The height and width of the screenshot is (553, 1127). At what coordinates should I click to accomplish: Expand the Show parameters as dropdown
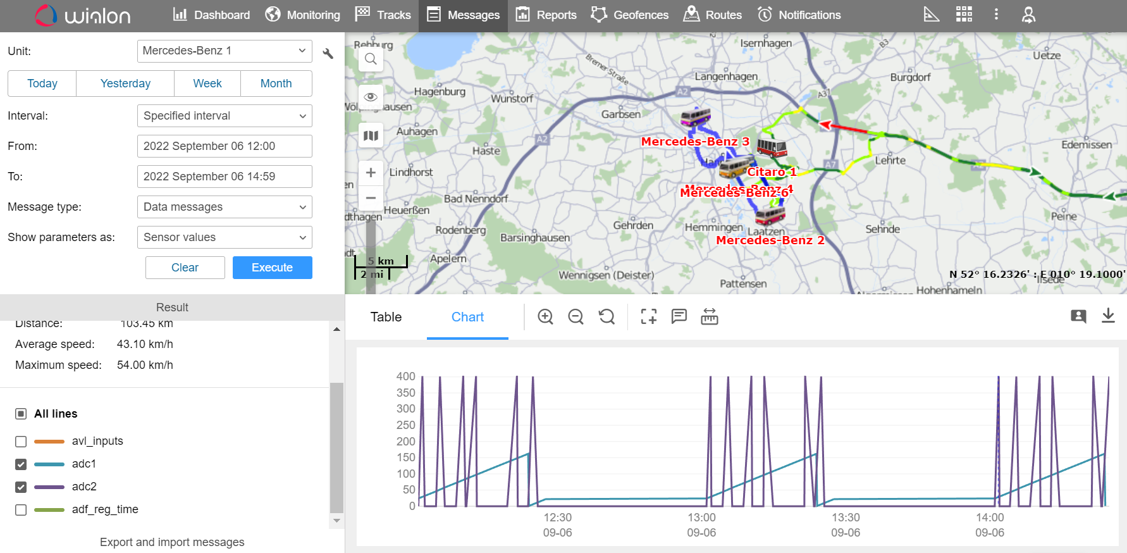click(225, 237)
